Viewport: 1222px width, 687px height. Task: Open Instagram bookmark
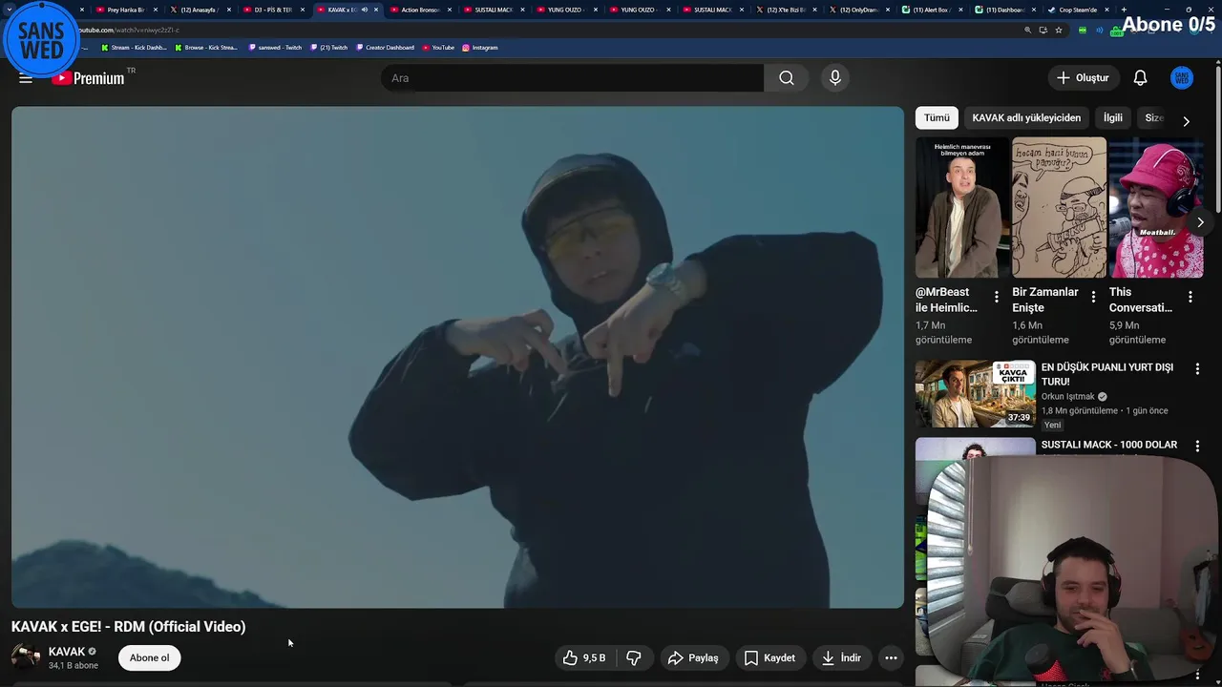pos(480,47)
